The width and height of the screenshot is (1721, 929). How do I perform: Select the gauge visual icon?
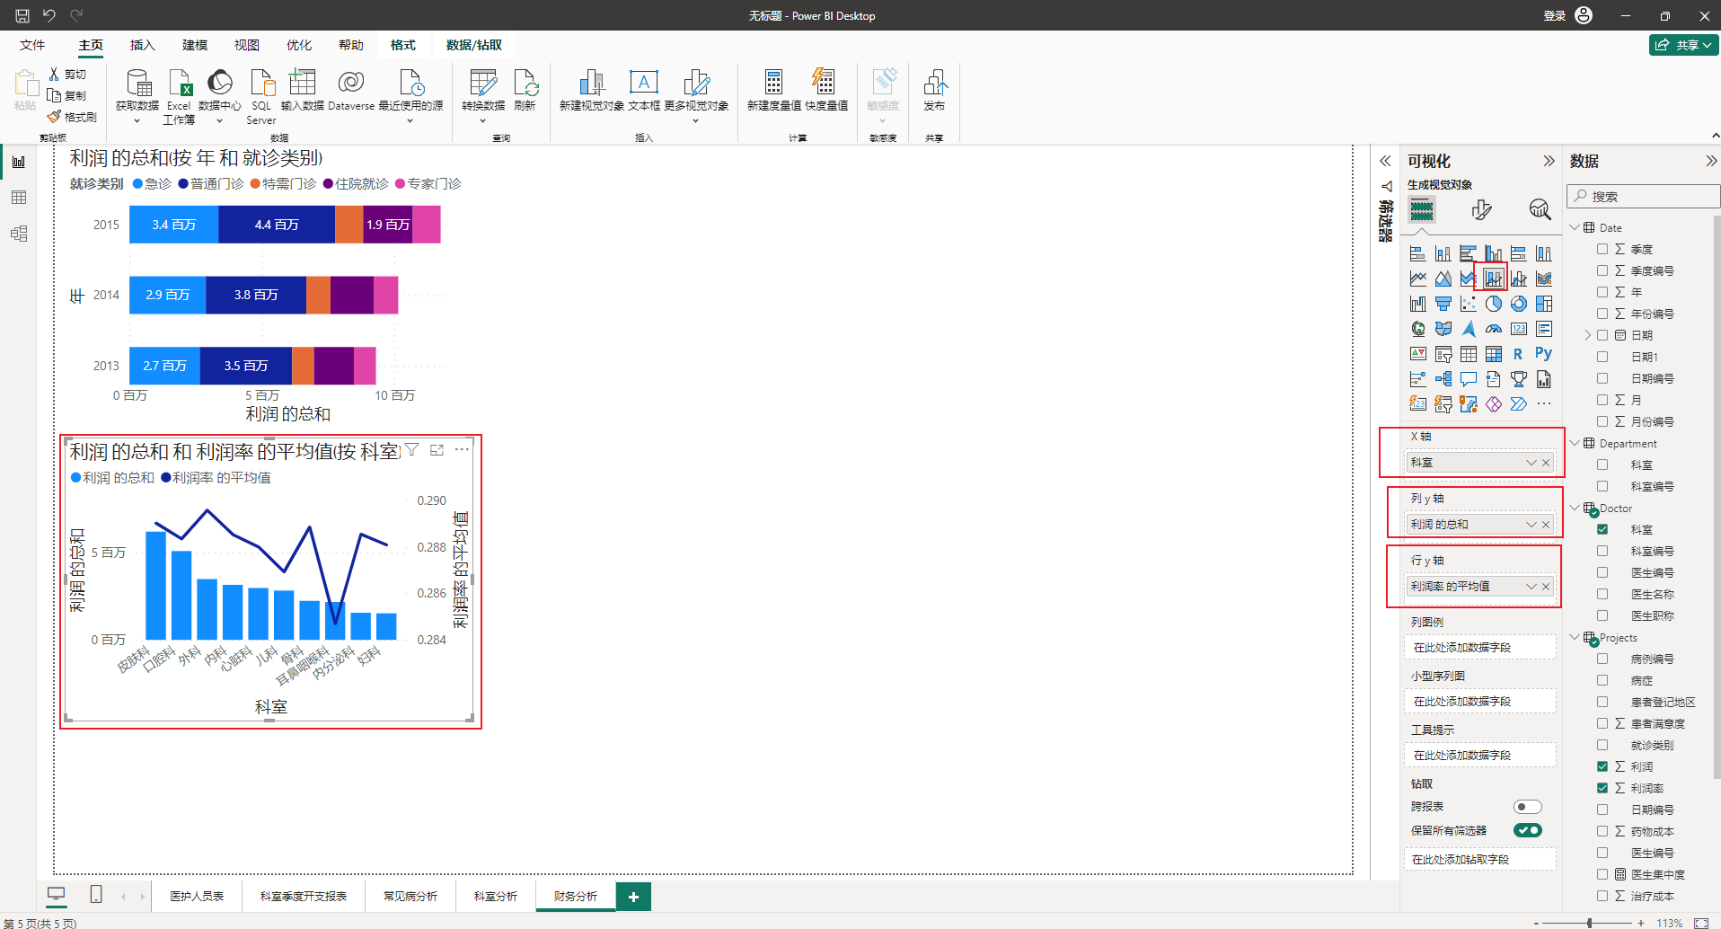click(x=1493, y=329)
